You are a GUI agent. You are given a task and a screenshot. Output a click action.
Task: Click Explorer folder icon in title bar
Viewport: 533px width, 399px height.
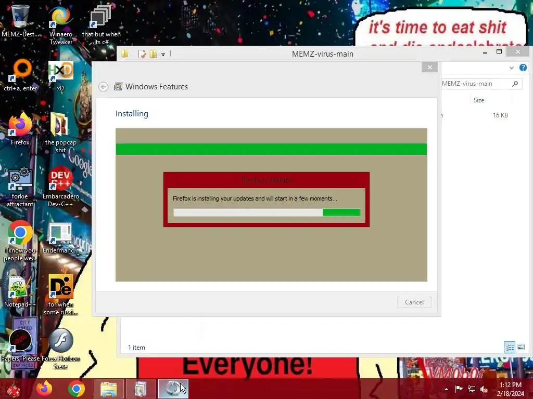click(x=125, y=54)
